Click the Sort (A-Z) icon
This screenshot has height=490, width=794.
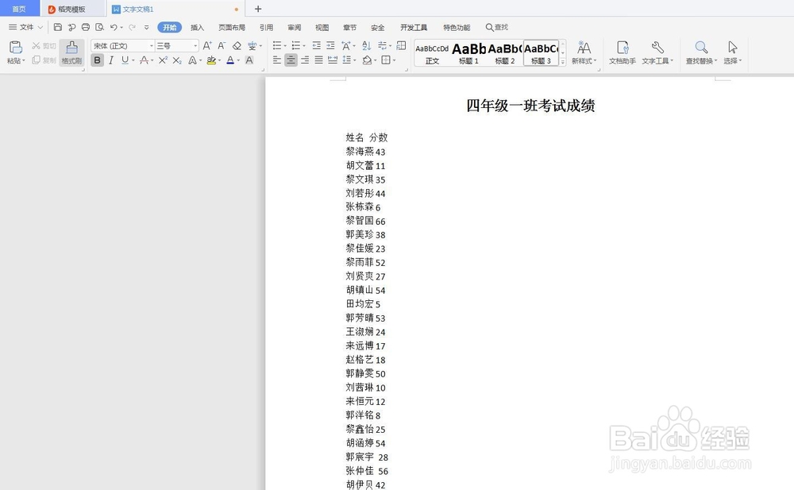click(367, 45)
